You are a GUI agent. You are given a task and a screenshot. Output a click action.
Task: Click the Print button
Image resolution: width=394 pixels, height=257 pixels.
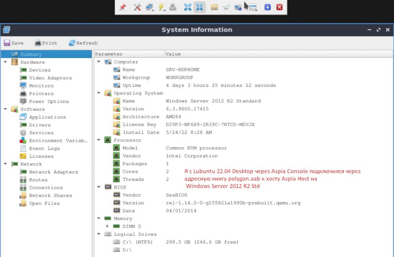tap(46, 43)
